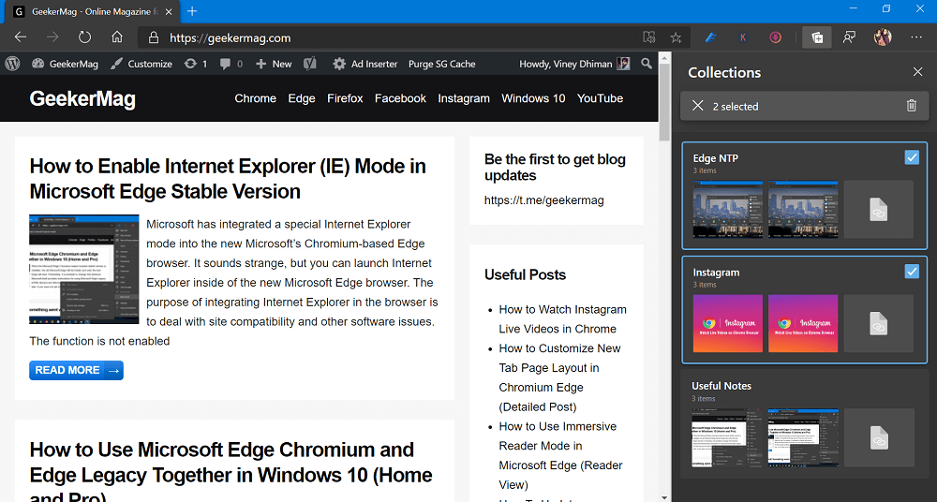
Task: Open the feedback icon in toolbar
Action: tap(849, 37)
